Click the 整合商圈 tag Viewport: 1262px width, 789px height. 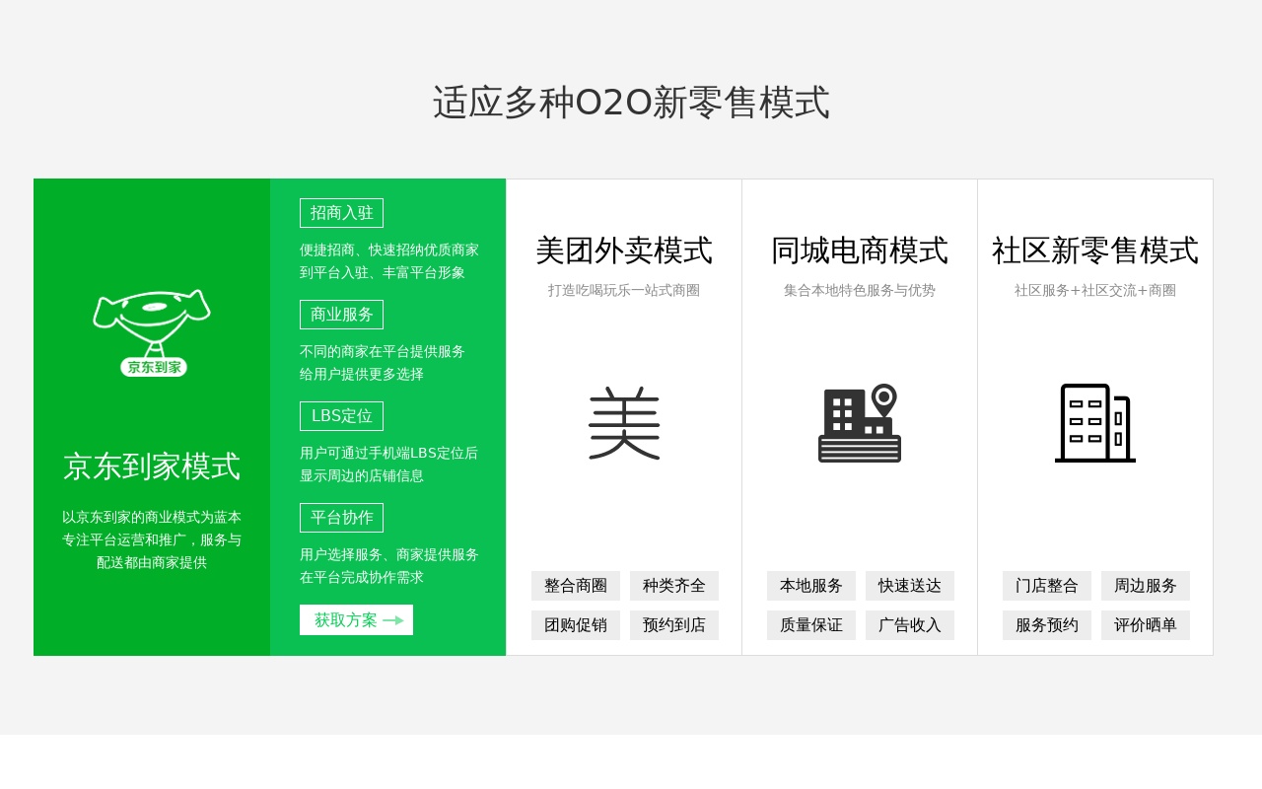(x=576, y=586)
